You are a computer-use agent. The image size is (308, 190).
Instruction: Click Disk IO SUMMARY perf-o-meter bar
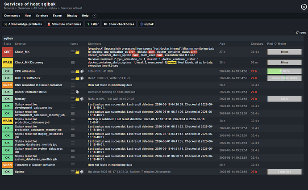point(284,78)
